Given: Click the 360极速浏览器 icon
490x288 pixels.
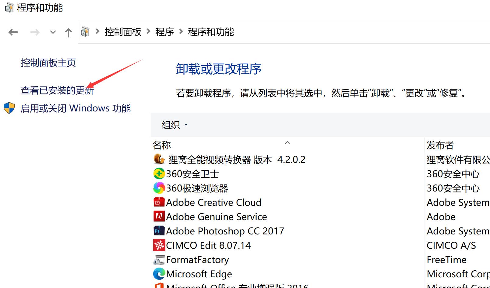Looking at the screenshot, I should [x=158, y=188].
